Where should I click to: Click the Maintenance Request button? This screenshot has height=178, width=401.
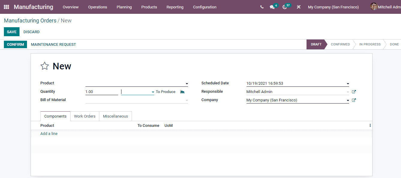point(53,44)
